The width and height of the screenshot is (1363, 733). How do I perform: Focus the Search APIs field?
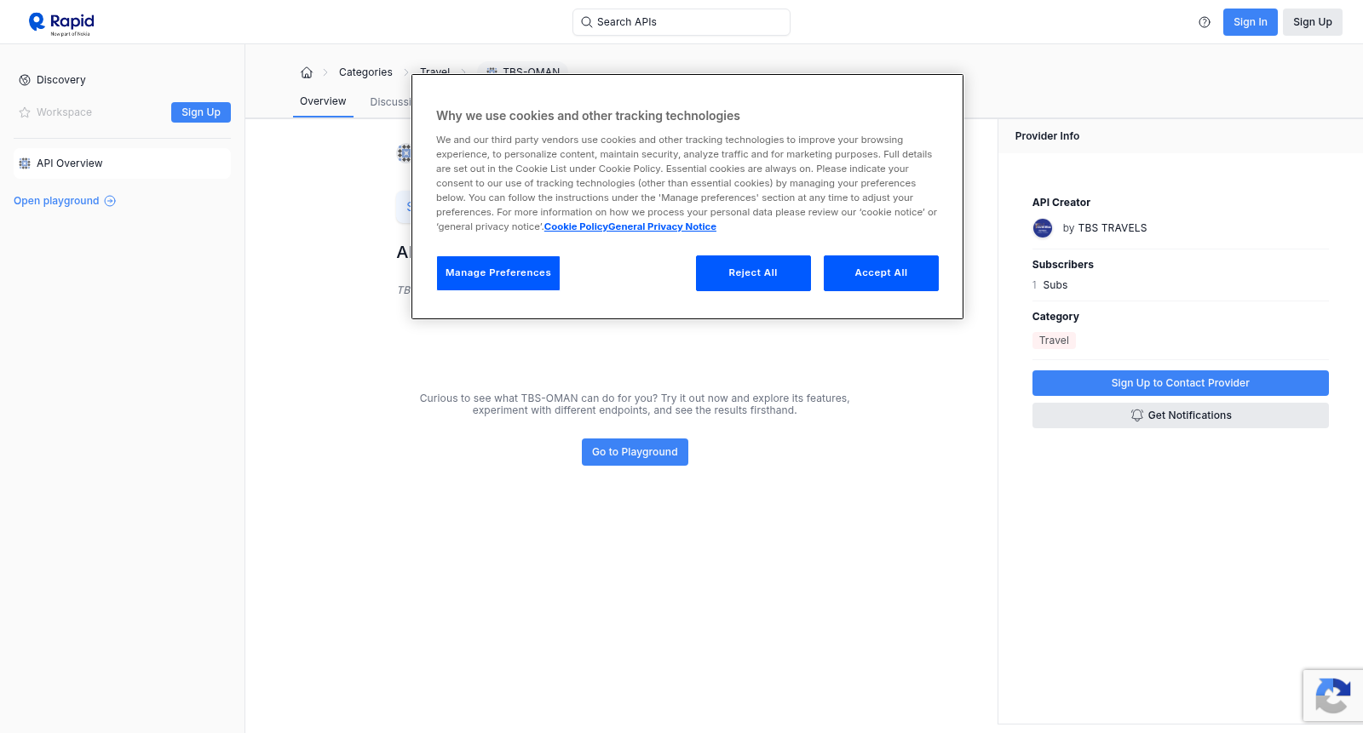pyautogui.click(x=681, y=22)
